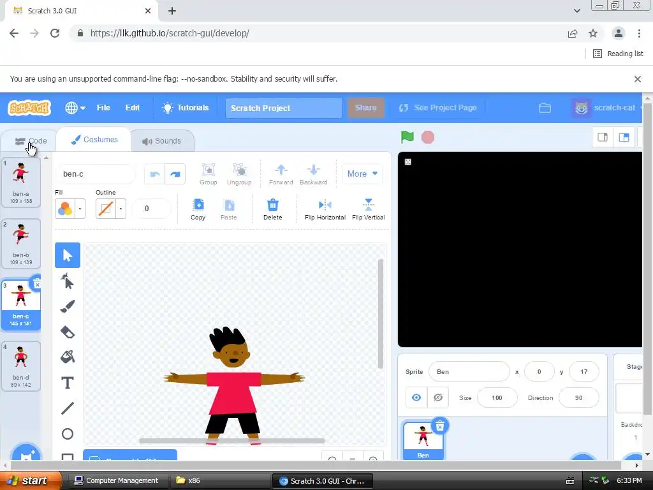Select the Line tool
The image size is (653, 490).
point(68,408)
